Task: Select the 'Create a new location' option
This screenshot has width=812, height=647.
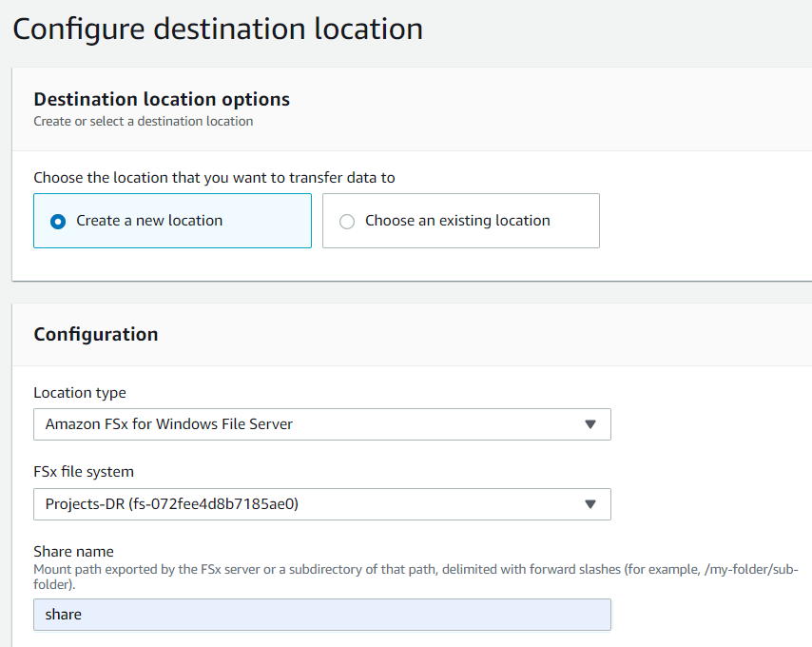Action: 172,220
